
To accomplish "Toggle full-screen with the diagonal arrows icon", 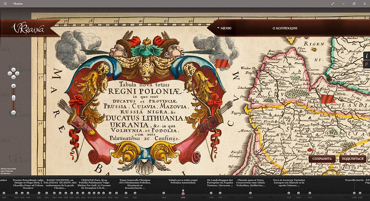I will coord(333,4).
